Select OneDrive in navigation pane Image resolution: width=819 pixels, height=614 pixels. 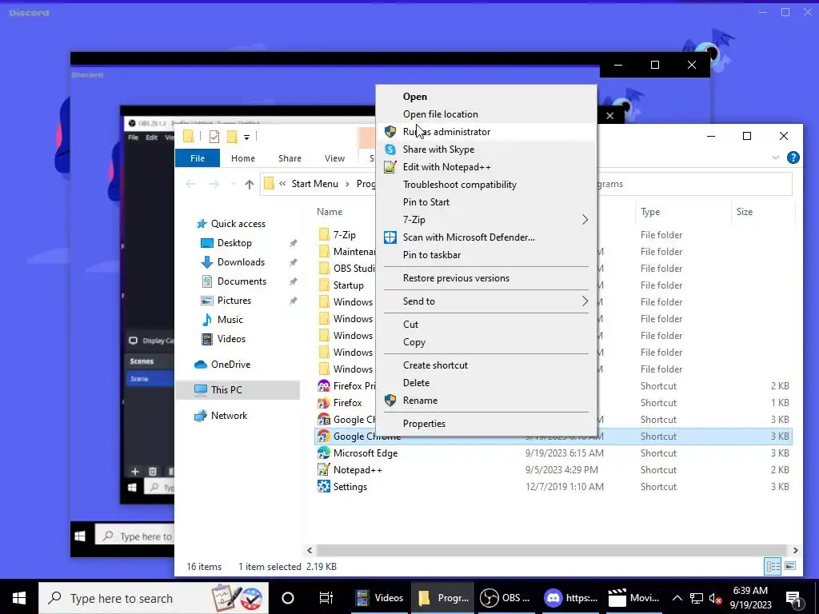tap(230, 365)
